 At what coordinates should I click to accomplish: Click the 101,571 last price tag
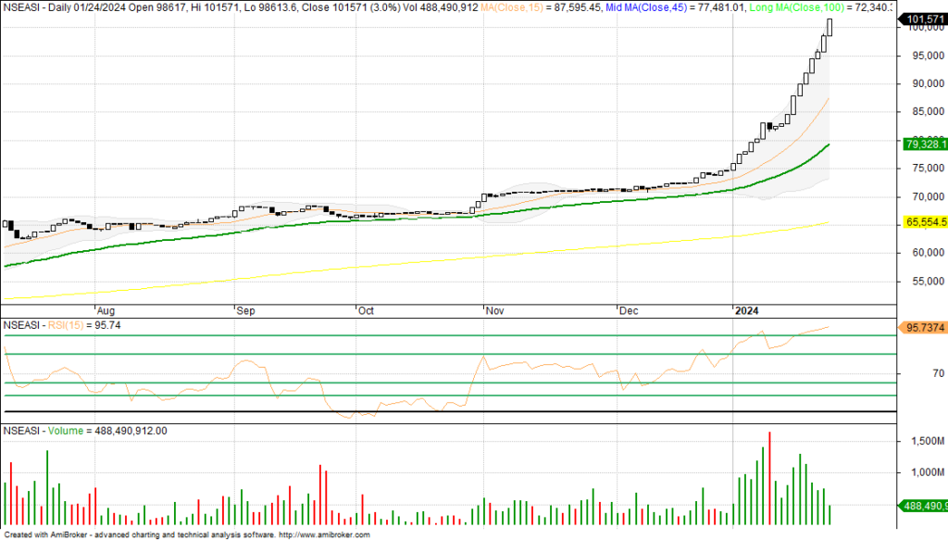(924, 19)
